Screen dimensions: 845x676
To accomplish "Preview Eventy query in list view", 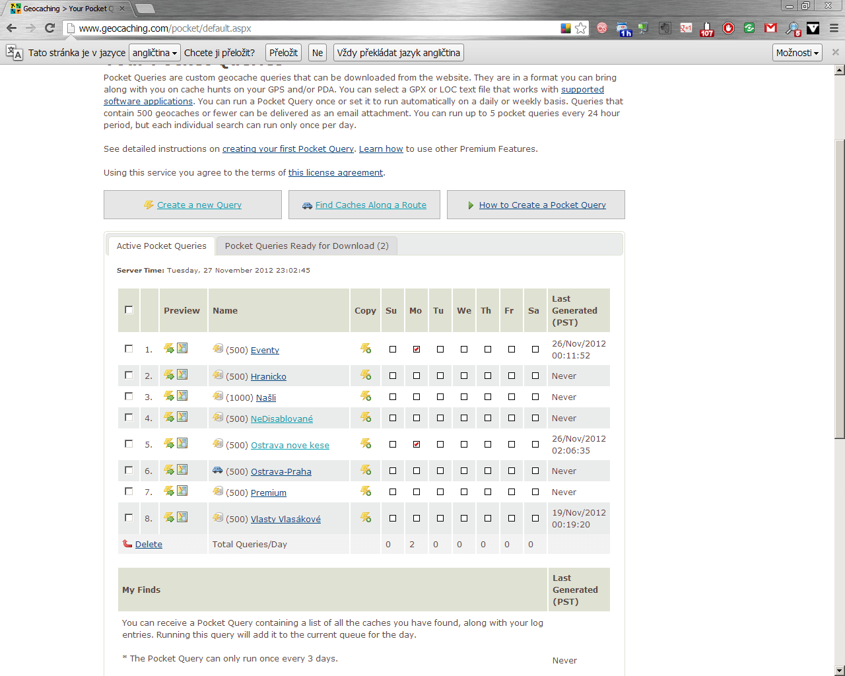I will 169,349.
